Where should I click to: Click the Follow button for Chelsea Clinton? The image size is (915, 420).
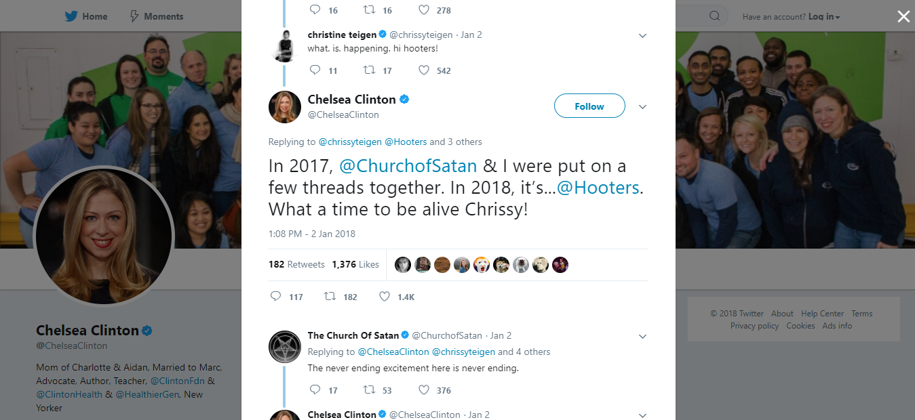point(589,106)
